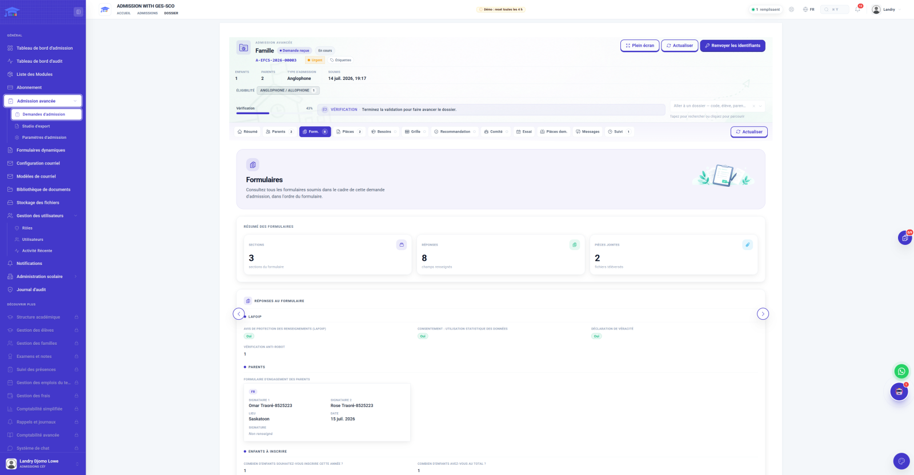Click the Anglophone / Allophone eligibility chip
Screen dimensions: 914x475
(288, 90)
